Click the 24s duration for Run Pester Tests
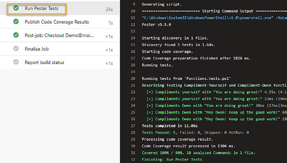Screen dimensions: 287x163 (109, 9)
